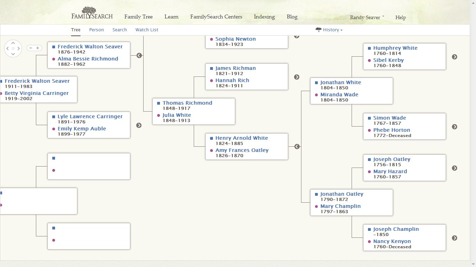
Task: Click the male gender square beside Thomas Richmond
Action: [159, 103]
